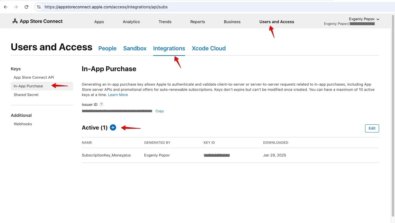Click the Edit button

[x=372, y=128]
